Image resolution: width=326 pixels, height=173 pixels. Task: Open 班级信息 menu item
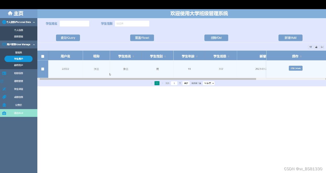pos(18,73)
